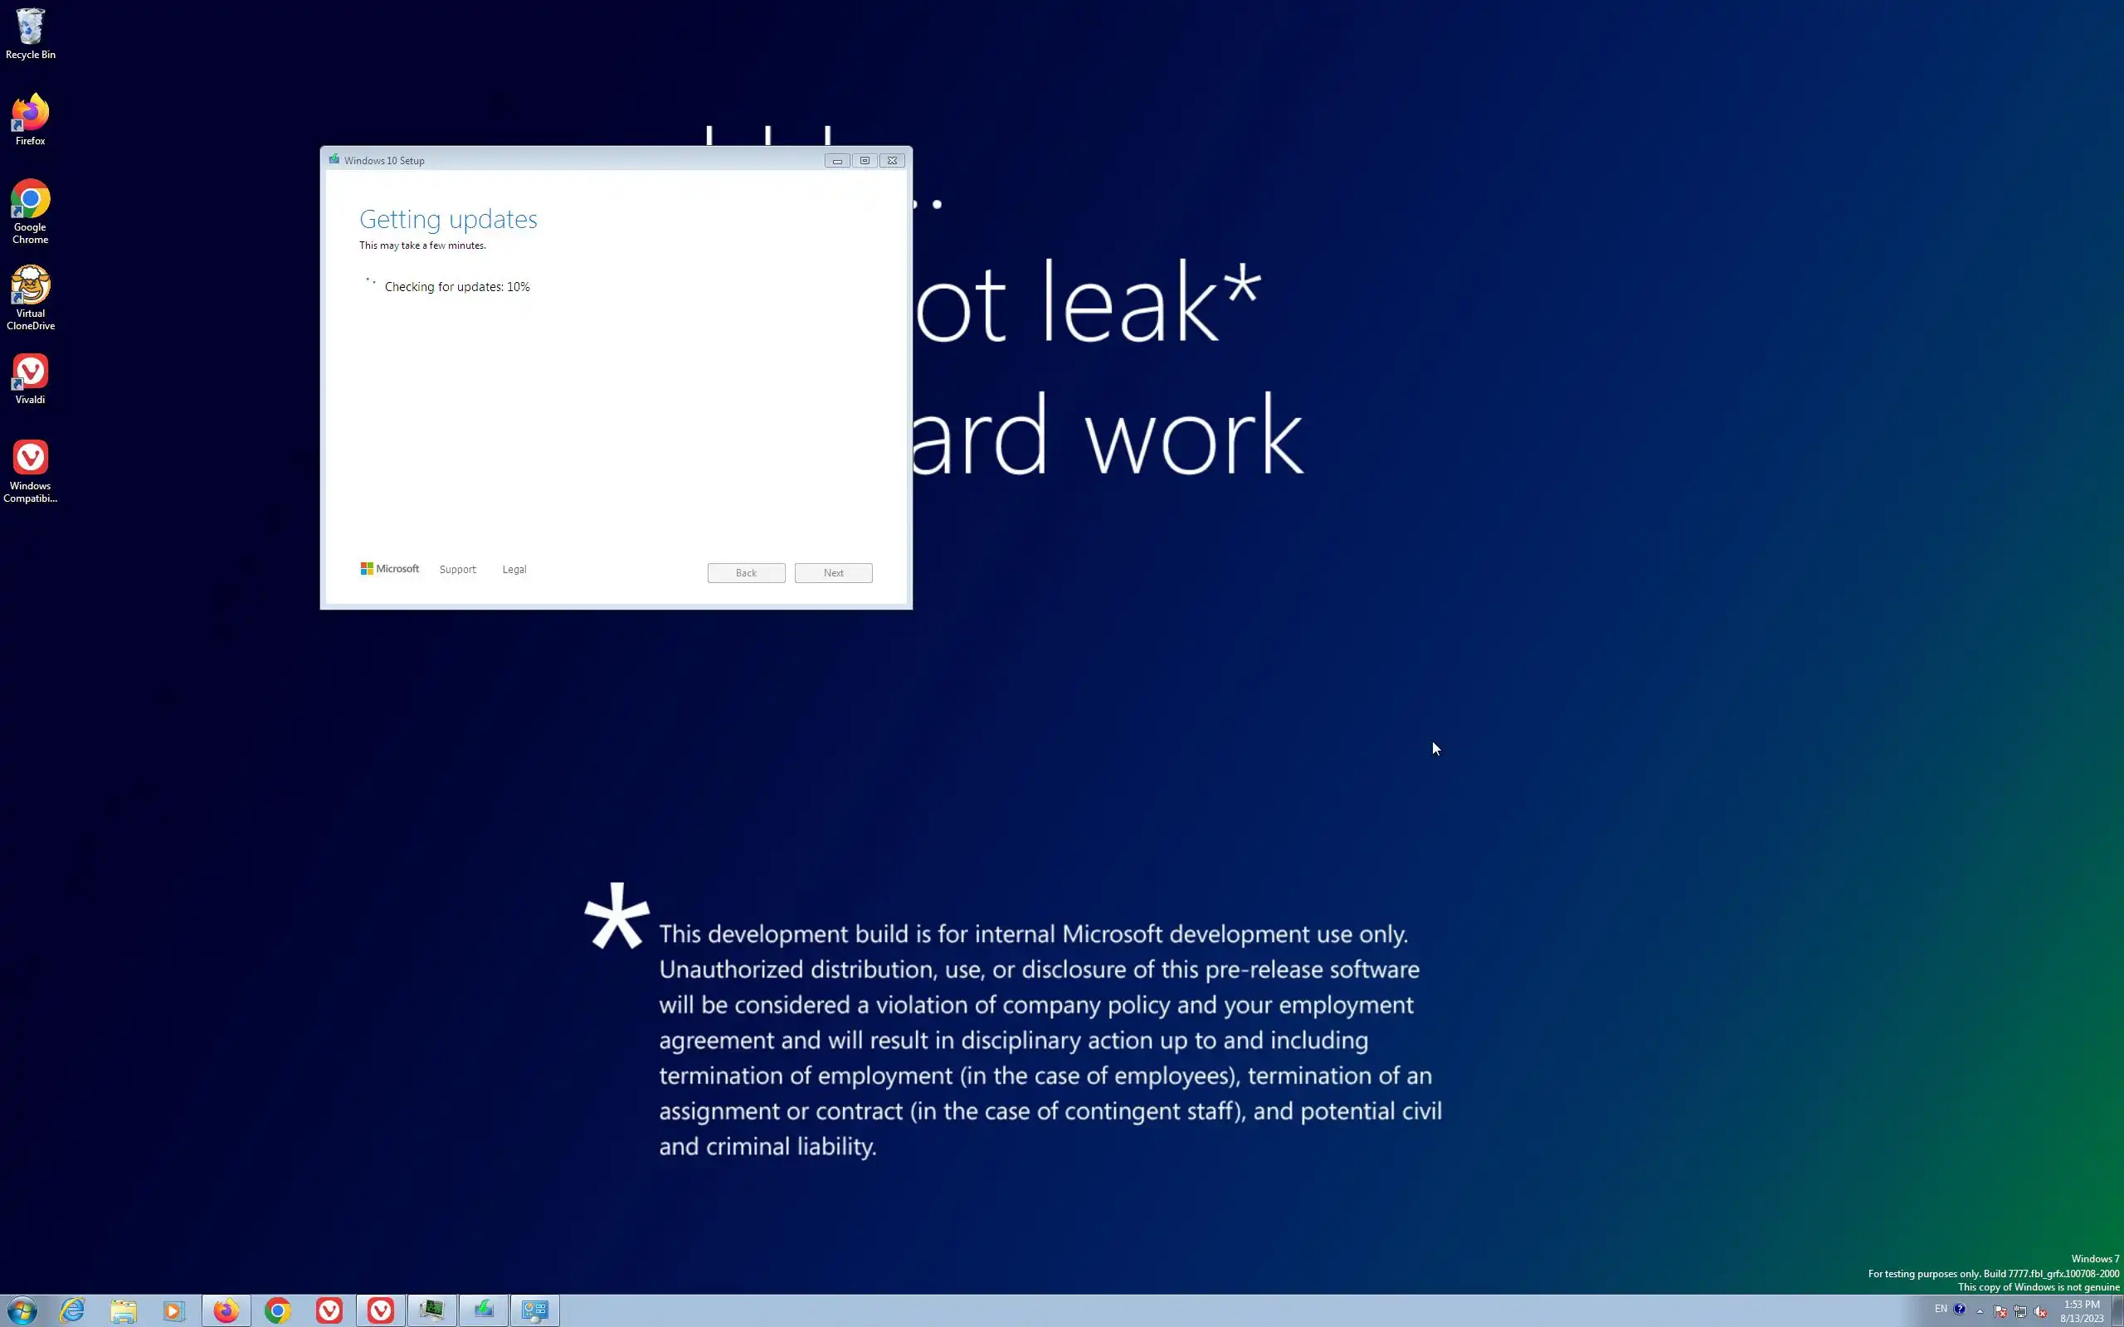Click the EN language indicator

tap(1941, 1309)
